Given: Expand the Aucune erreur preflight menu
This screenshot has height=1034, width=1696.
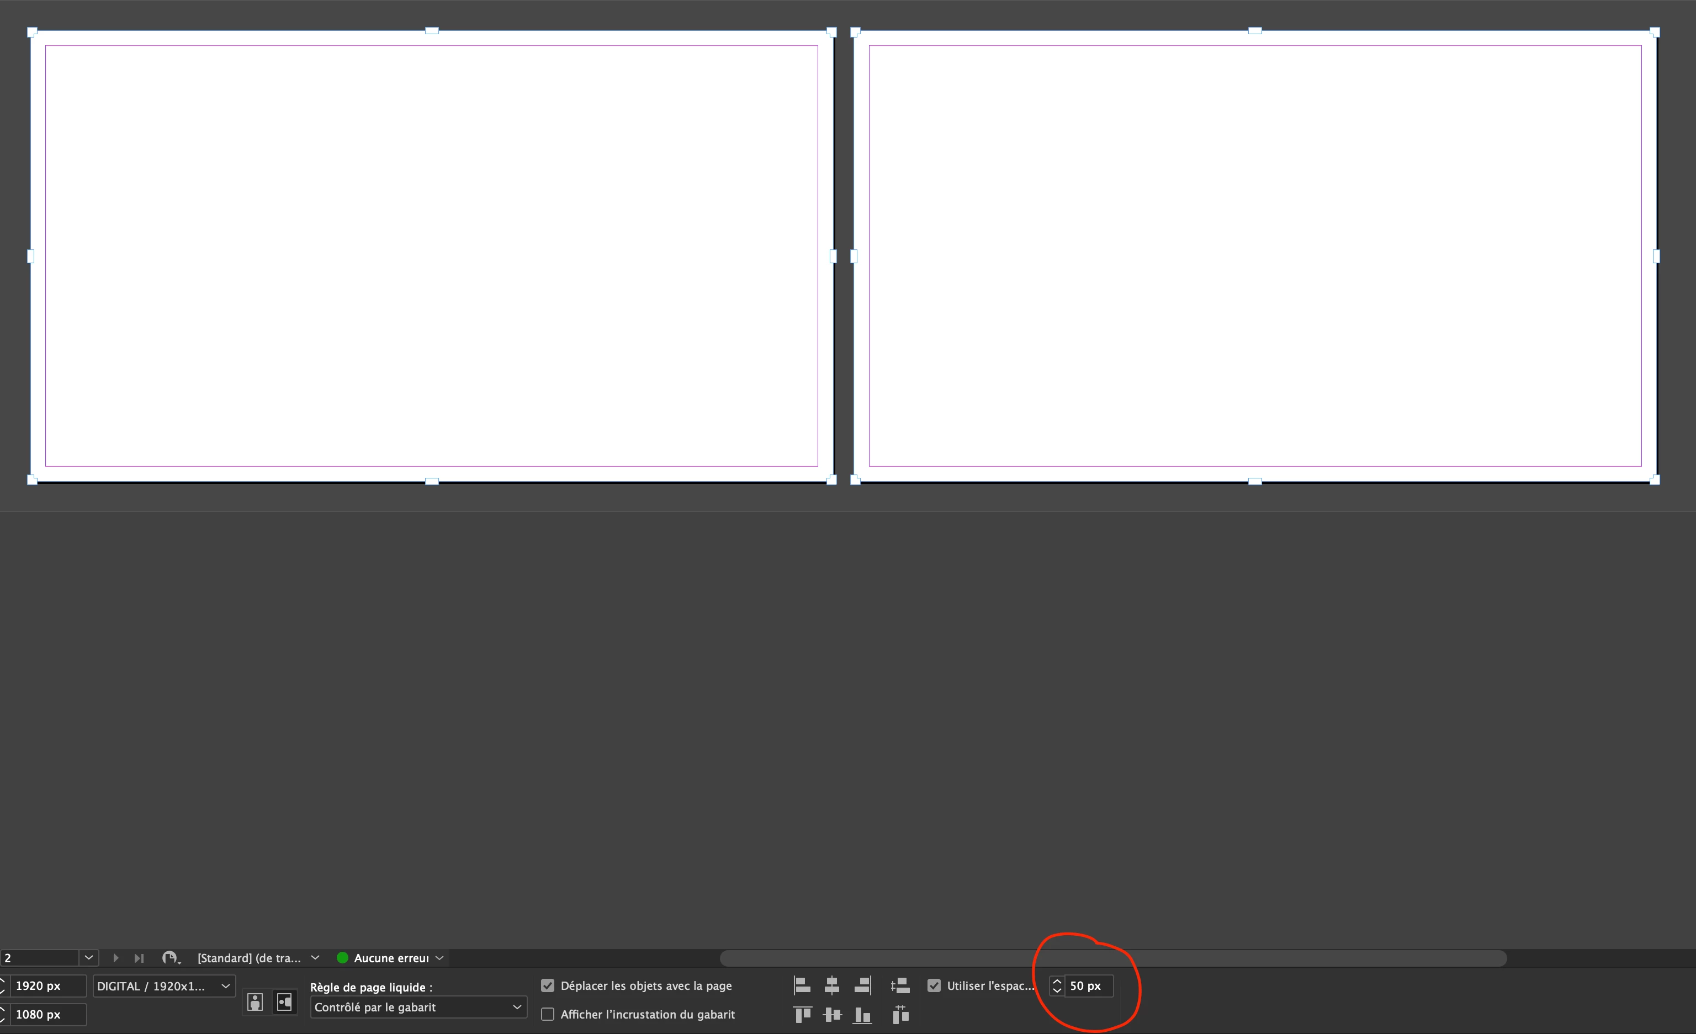Looking at the screenshot, I should (439, 958).
